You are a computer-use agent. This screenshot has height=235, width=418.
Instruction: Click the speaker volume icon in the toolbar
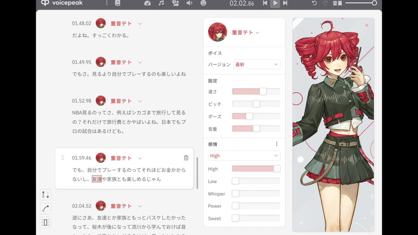click(189, 3)
